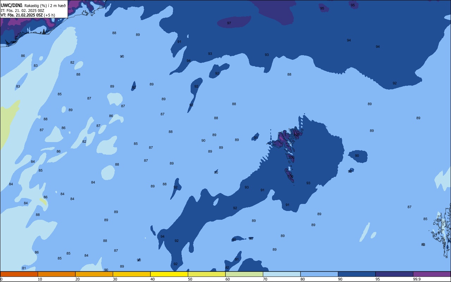Click the legend tick label '50'

[x=190, y=279]
